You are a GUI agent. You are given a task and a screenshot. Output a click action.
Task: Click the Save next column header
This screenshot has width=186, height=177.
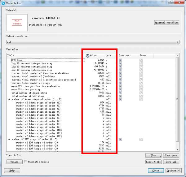coord(127,56)
